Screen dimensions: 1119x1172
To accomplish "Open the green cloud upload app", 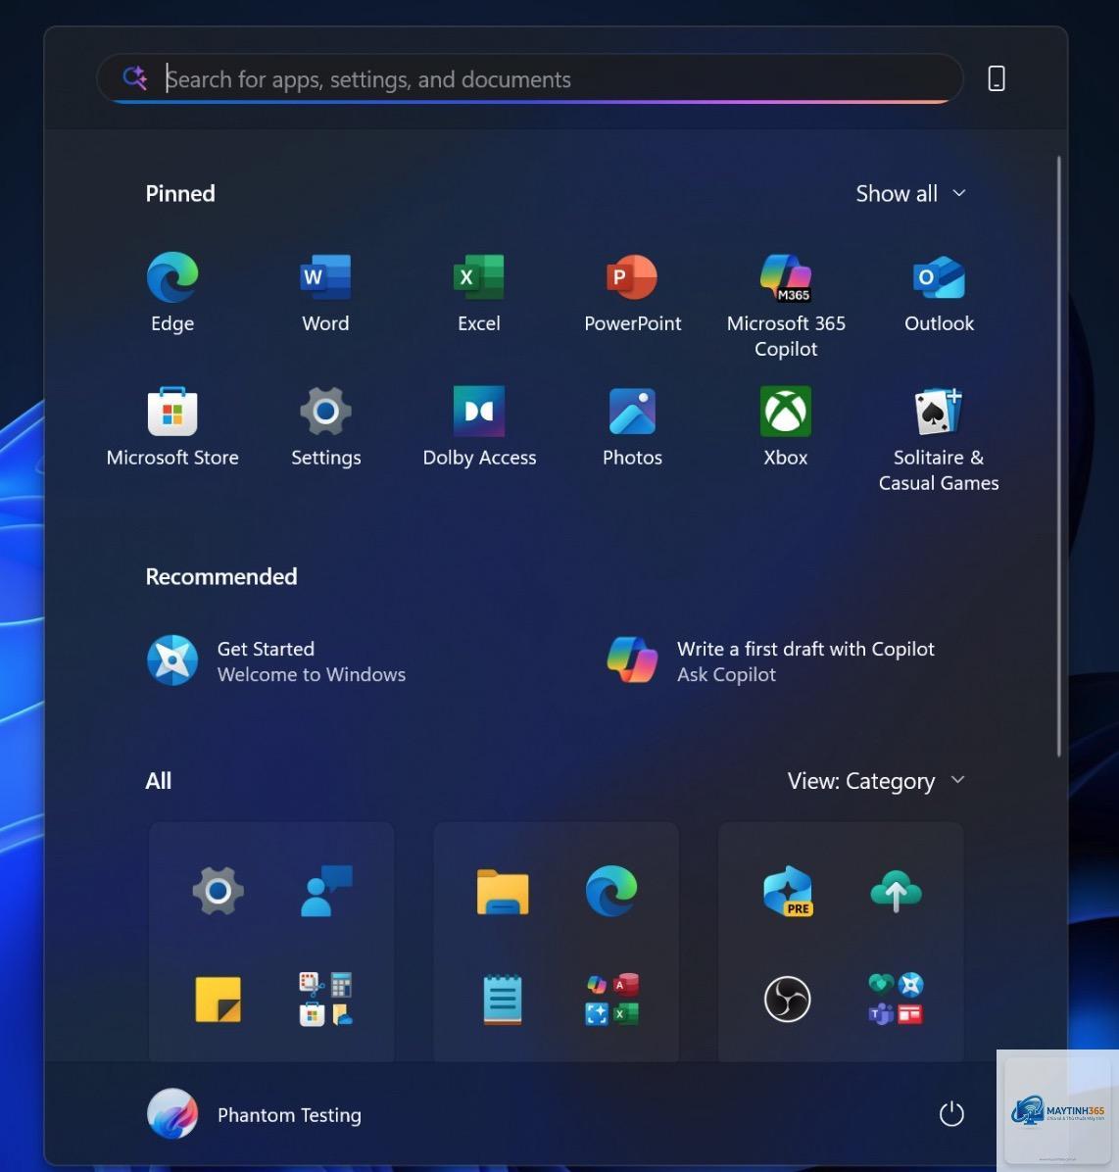I will [897, 891].
